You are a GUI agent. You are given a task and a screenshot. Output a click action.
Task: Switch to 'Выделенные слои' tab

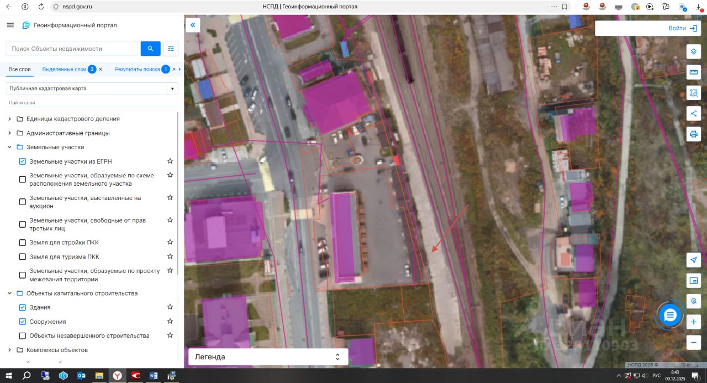(x=64, y=69)
